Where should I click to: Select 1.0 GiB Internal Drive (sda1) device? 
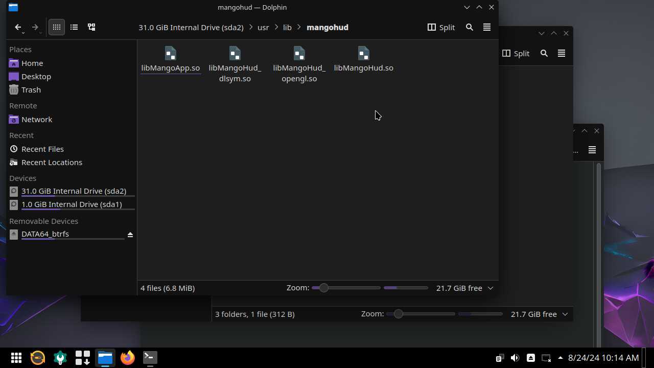point(72,204)
